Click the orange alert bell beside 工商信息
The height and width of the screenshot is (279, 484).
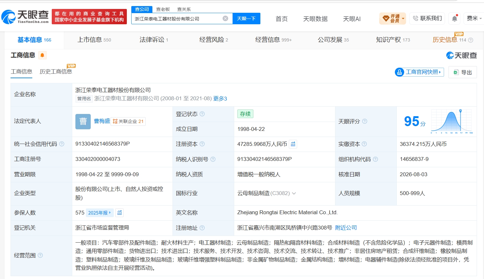42,55
